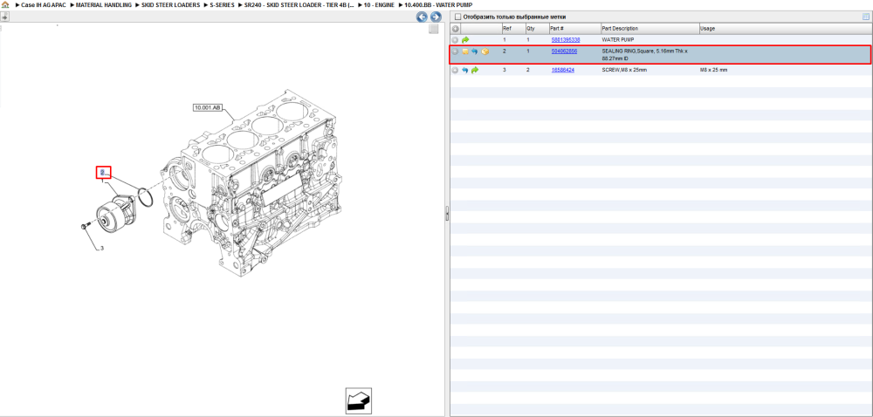873x417 pixels.
Task: Open part number 5801395338 link
Action: pyautogui.click(x=566, y=40)
